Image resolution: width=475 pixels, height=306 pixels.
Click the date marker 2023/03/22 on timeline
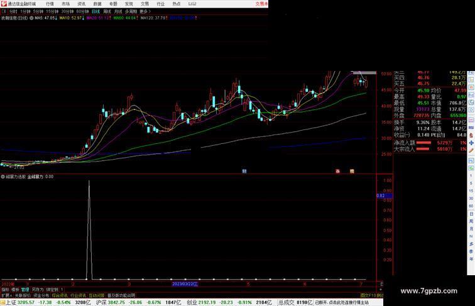(x=185, y=284)
